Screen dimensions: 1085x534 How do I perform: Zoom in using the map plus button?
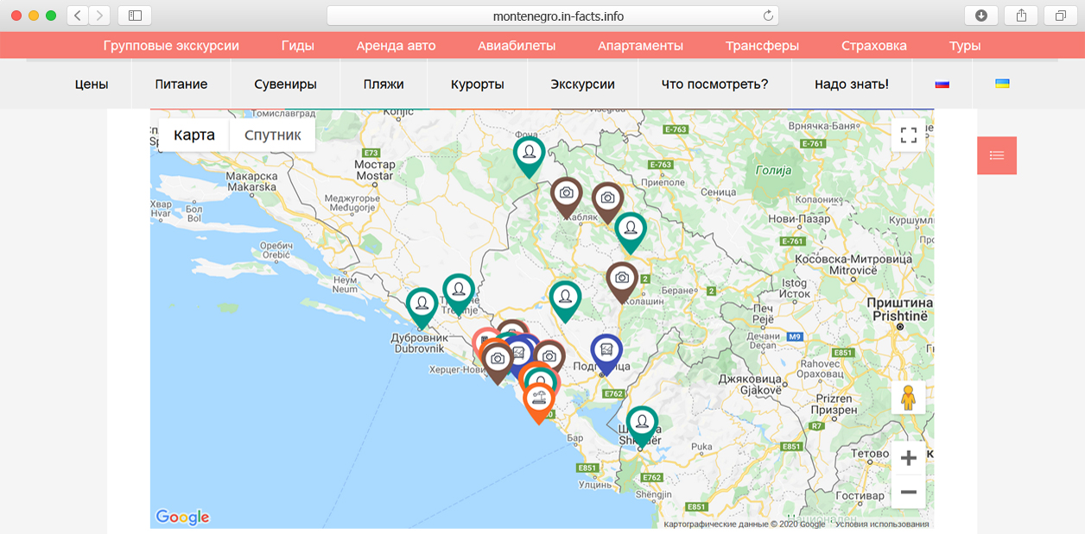click(x=908, y=458)
